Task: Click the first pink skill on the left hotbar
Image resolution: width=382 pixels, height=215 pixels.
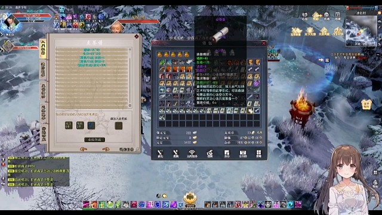Action: pyautogui.click(x=86, y=204)
